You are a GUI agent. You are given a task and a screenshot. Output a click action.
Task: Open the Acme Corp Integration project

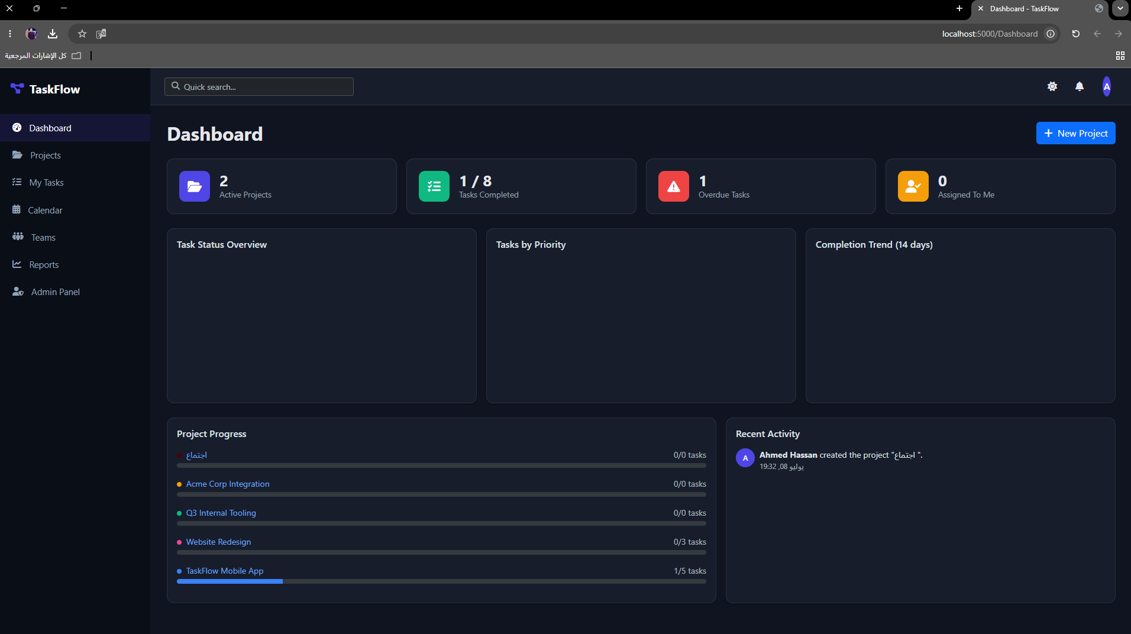pos(228,484)
